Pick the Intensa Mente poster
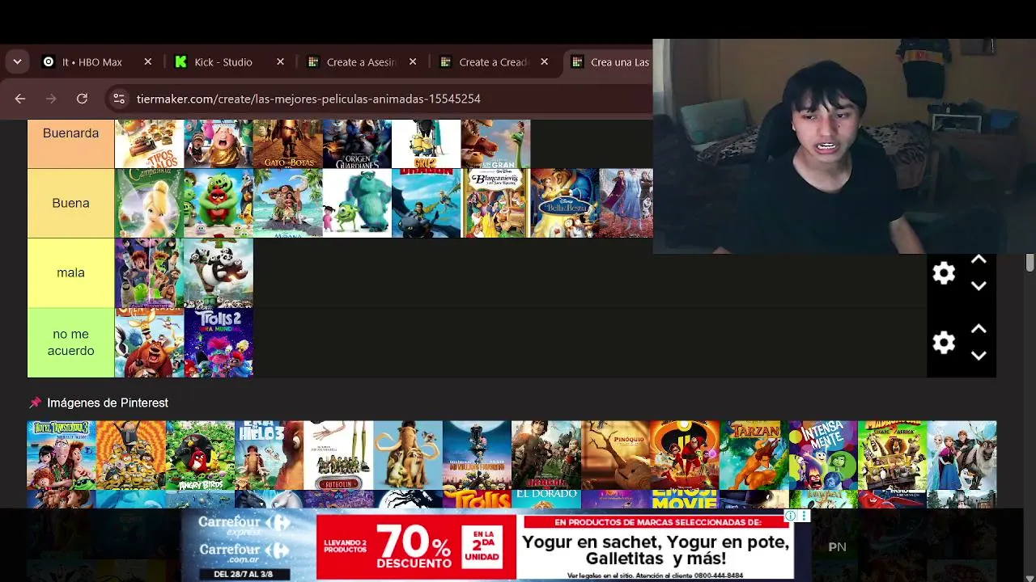 pos(823,455)
